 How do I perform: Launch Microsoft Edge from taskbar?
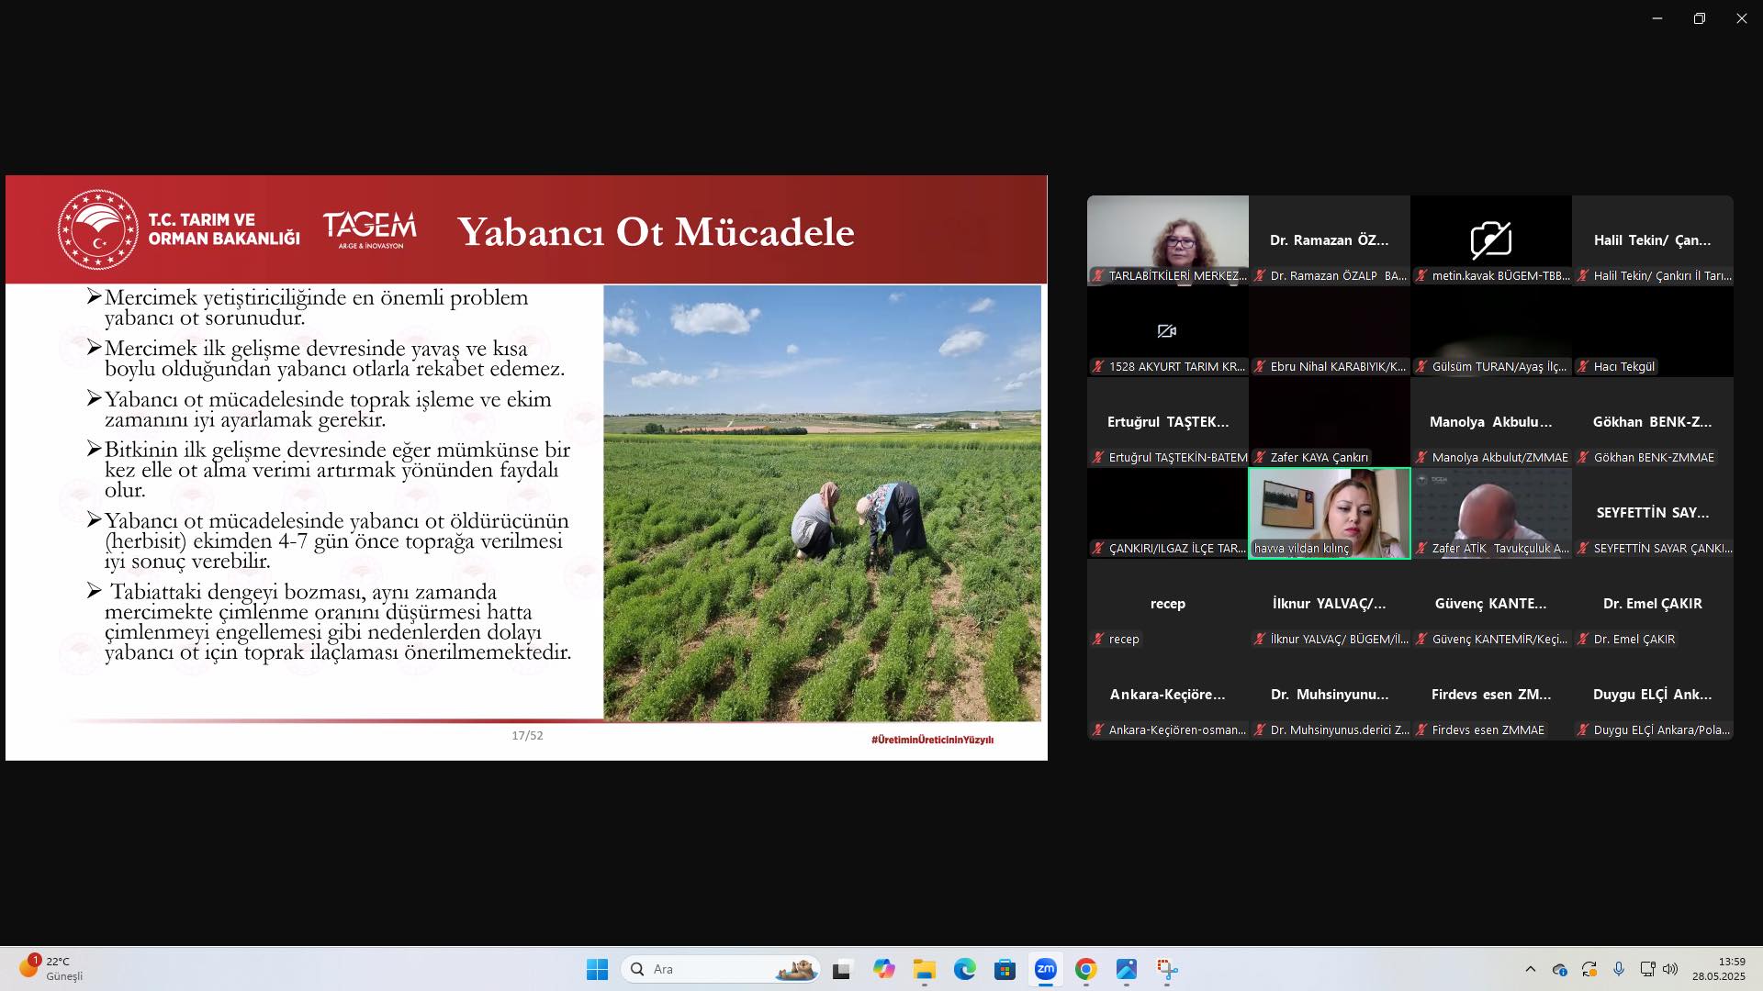pyautogui.click(x=964, y=969)
